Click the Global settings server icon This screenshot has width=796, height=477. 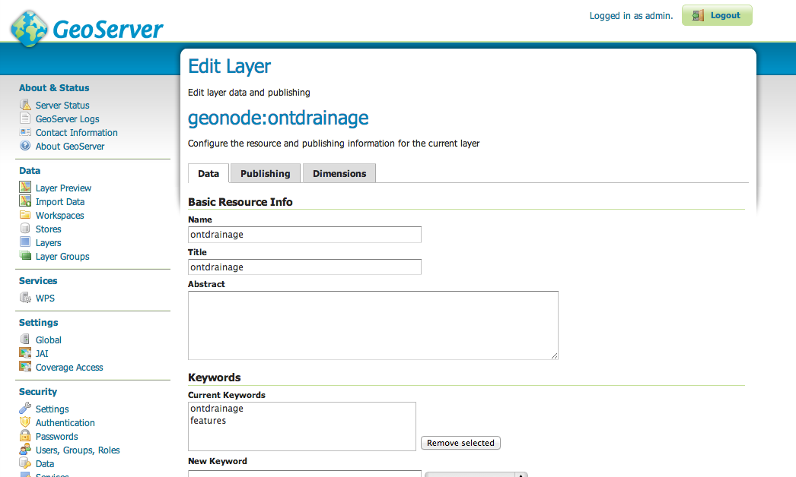pyautogui.click(x=25, y=339)
